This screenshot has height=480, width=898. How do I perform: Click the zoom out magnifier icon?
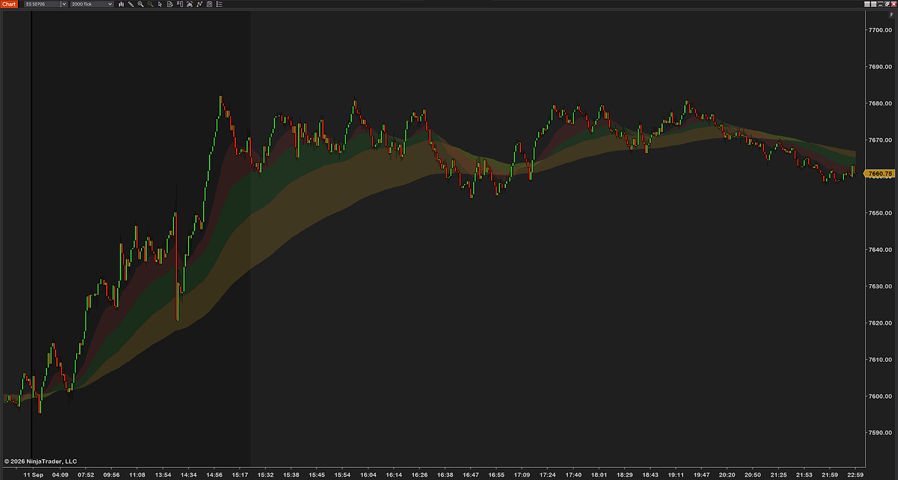[150, 4]
